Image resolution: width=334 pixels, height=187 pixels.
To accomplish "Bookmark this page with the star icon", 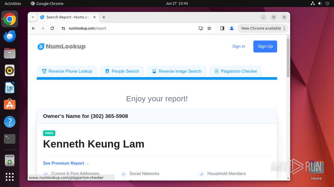I will click(209, 28).
